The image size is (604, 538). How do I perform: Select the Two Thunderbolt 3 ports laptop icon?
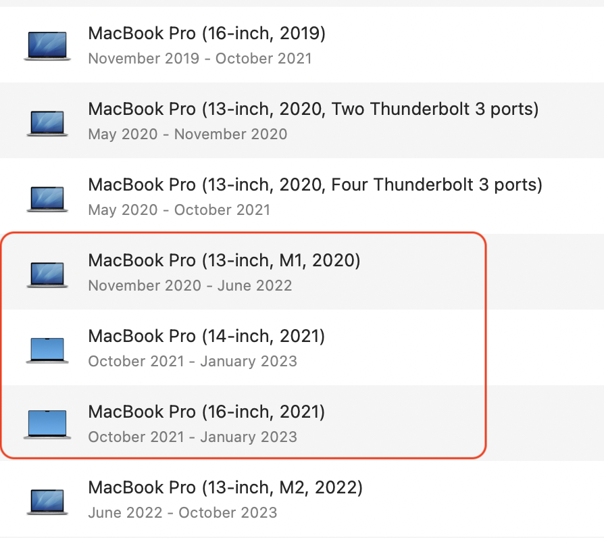coord(47,123)
